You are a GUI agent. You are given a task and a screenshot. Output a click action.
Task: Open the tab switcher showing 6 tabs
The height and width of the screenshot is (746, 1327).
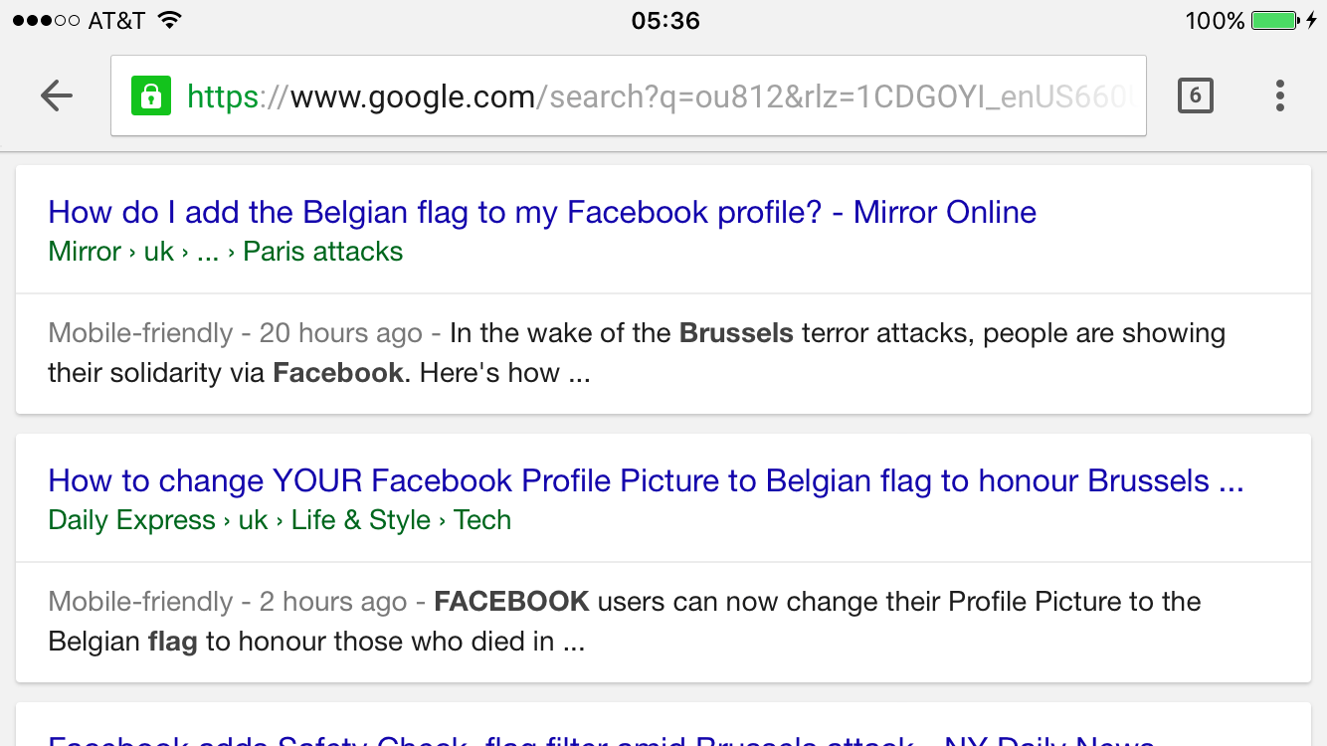point(1195,95)
